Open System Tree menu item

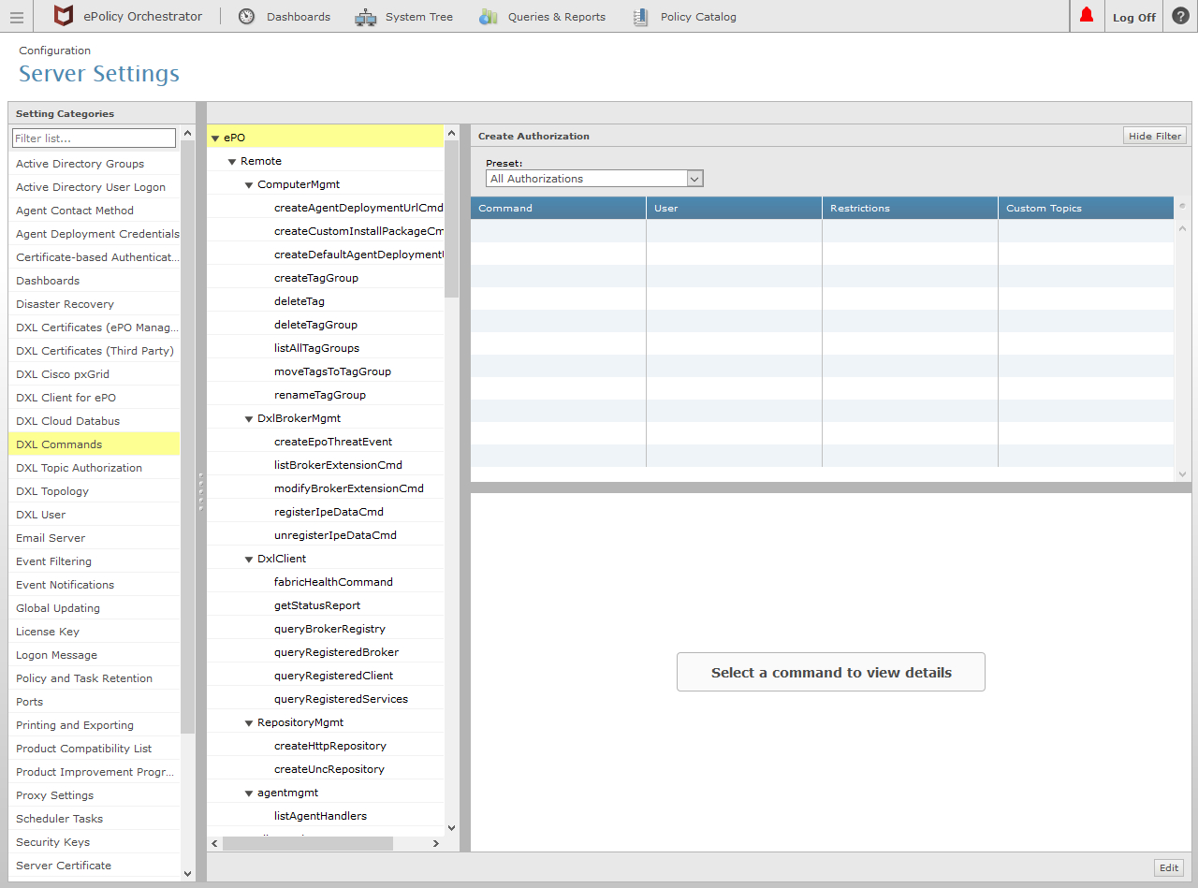(419, 17)
